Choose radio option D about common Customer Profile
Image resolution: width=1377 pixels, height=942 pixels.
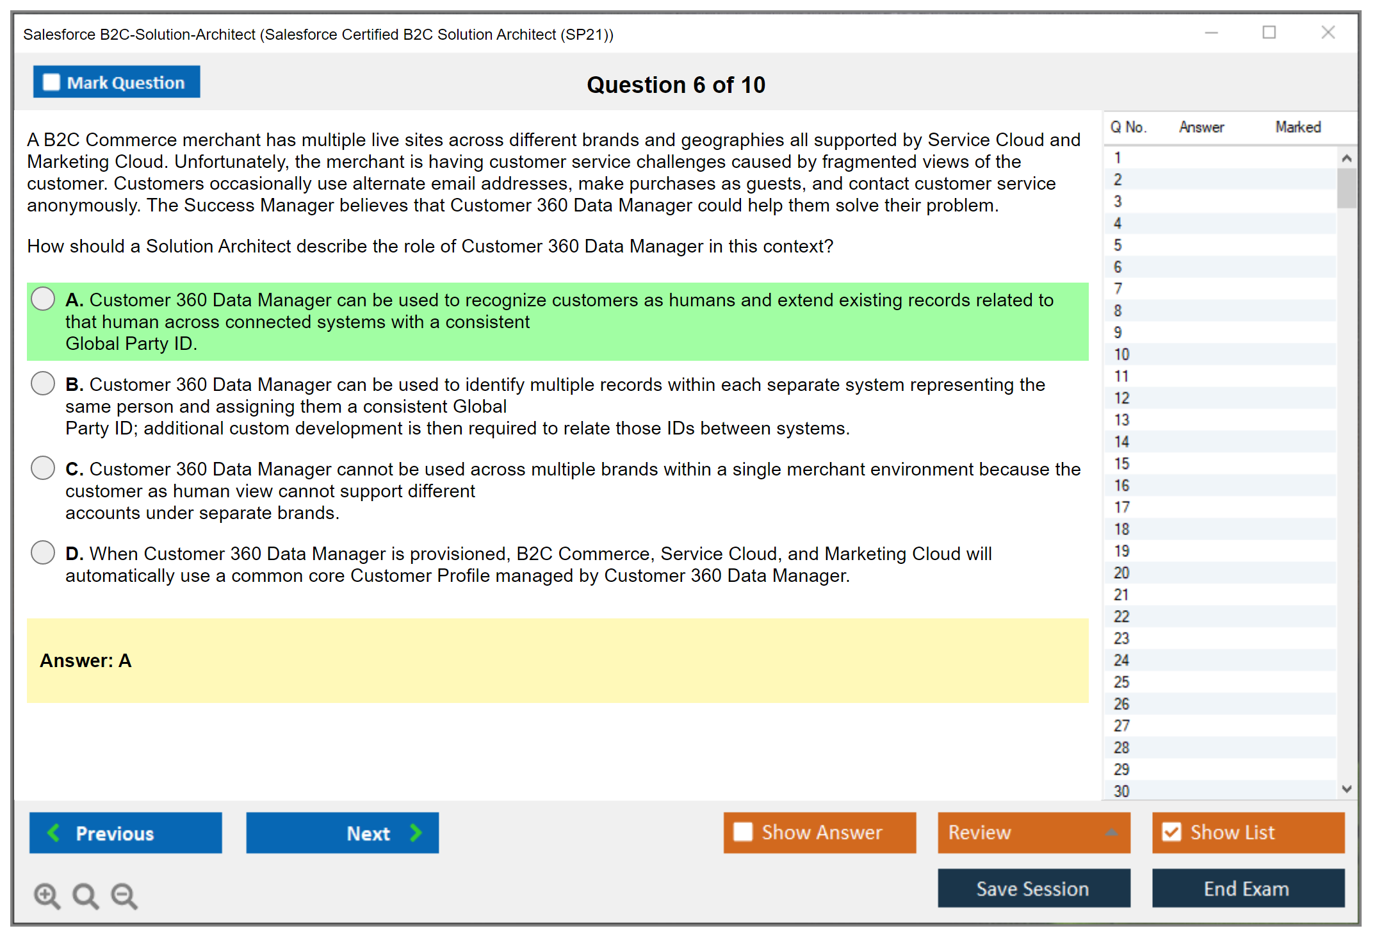point(43,552)
